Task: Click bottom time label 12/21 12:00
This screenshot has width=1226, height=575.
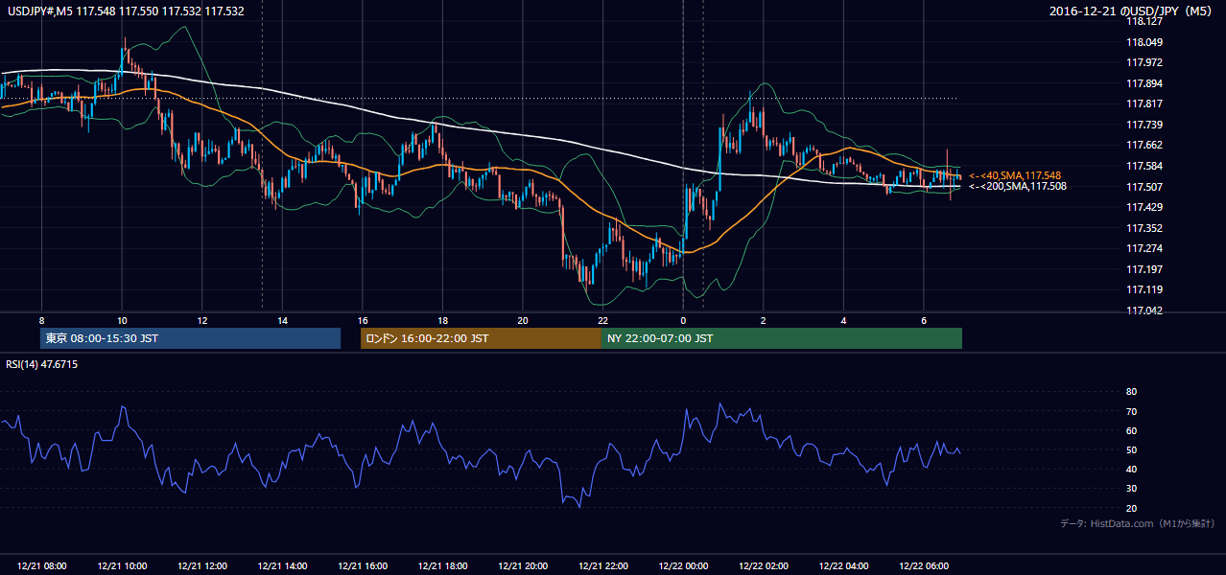Action: tap(202, 566)
